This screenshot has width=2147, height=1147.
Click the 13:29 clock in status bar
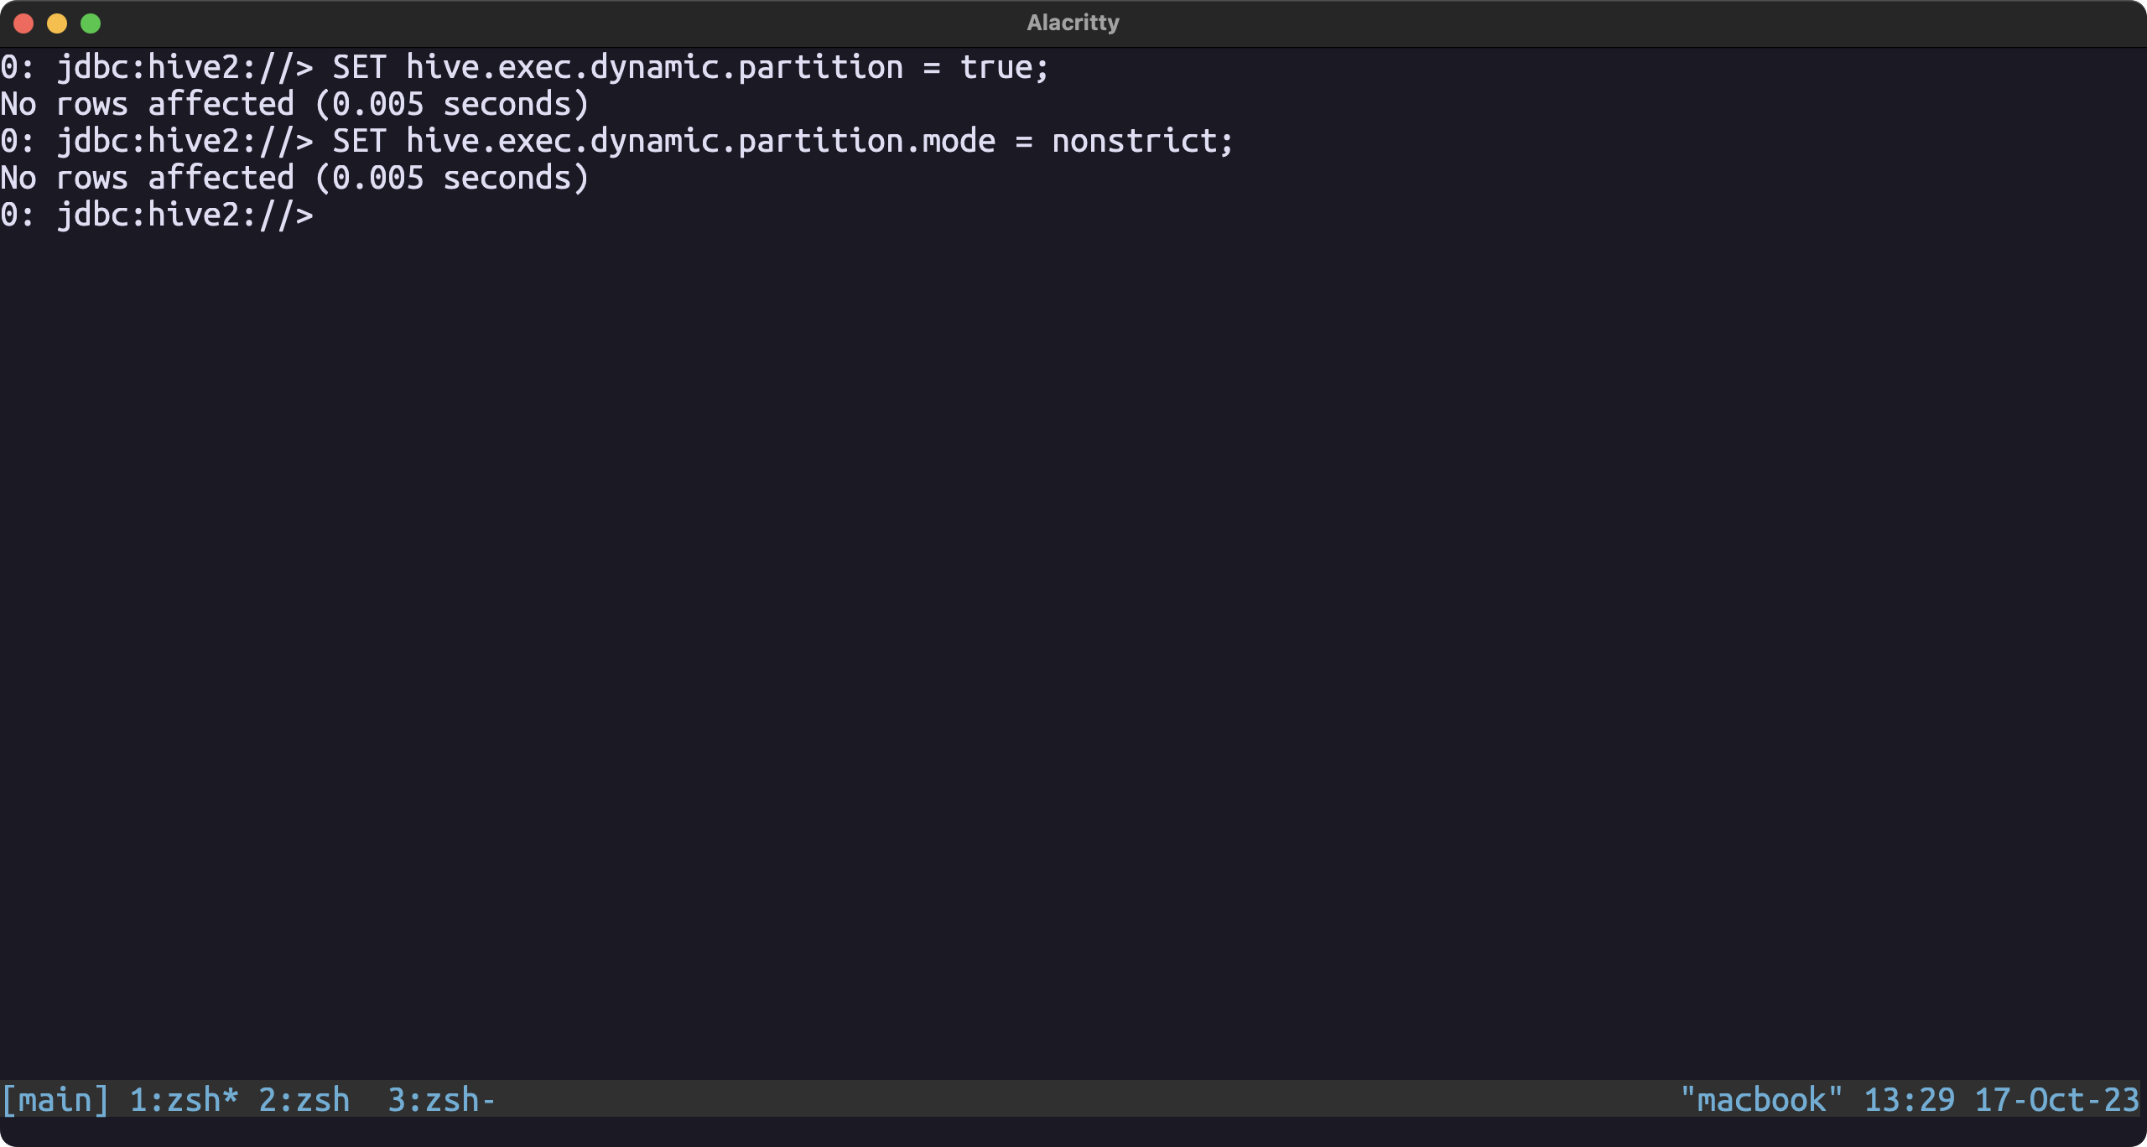[1909, 1099]
